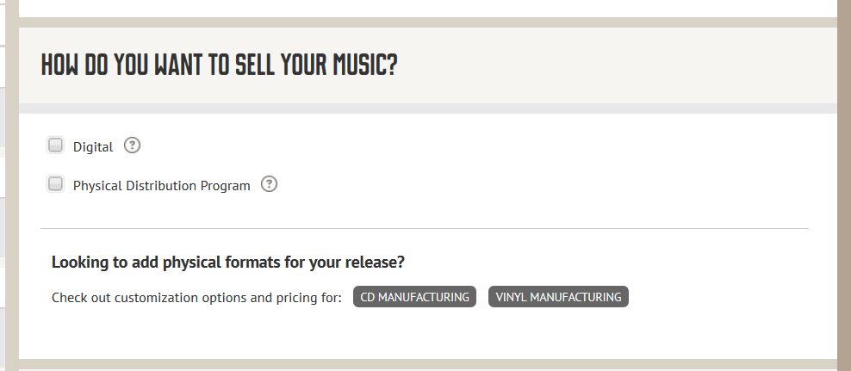Go to VINYL MANUFACTURING options
The image size is (851, 371).
pyautogui.click(x=558, y=297)
